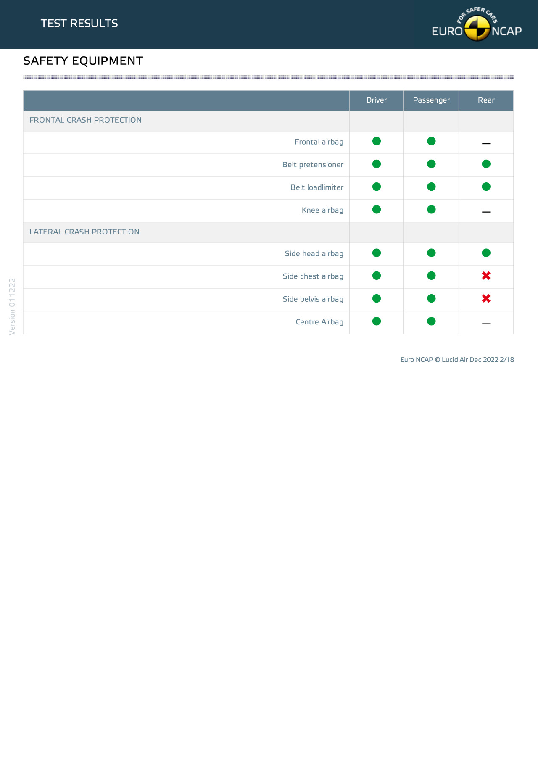Click the driver centre airbag green dot
The width and height of the screenshot is (538, 761).
(x=377, y=321)
